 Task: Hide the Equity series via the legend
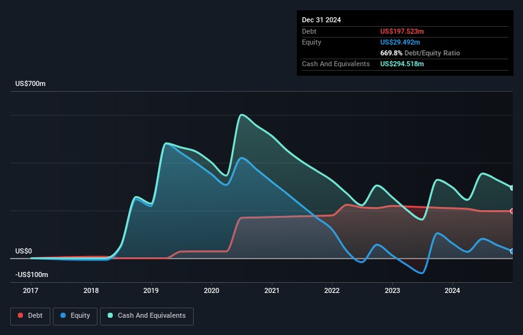pos(75,316)
